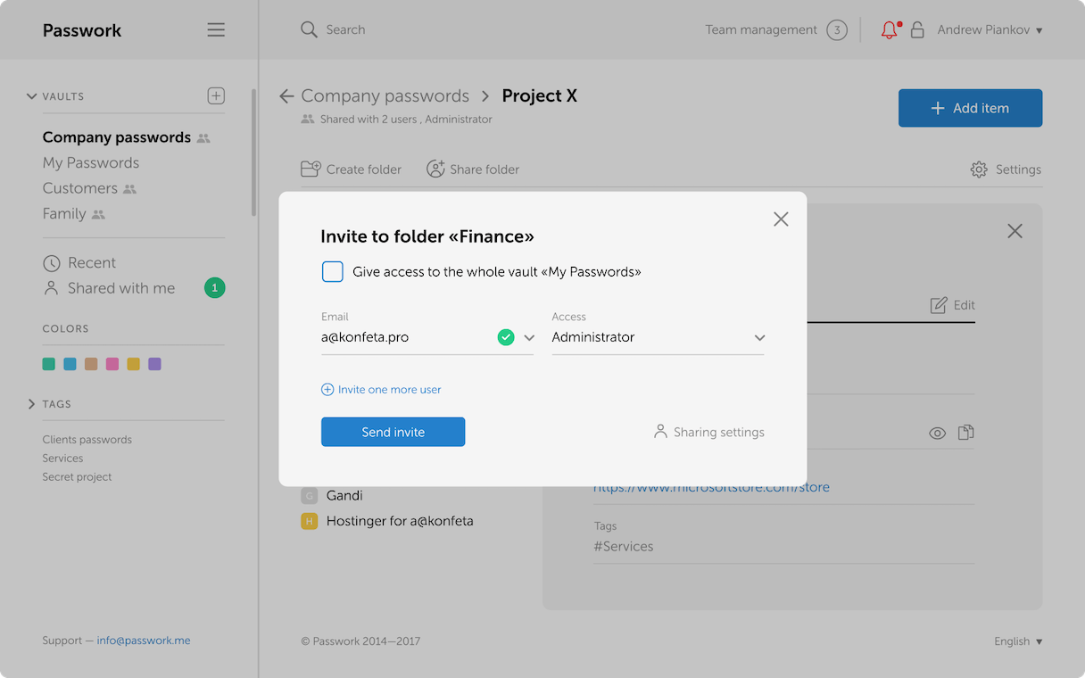
Task: Open the Settings gear icon
Action: pos(979,169)
